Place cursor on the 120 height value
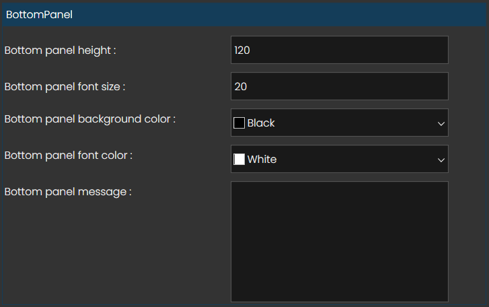The height and width of the screenshot is (307, 489). tap(242, 50)
